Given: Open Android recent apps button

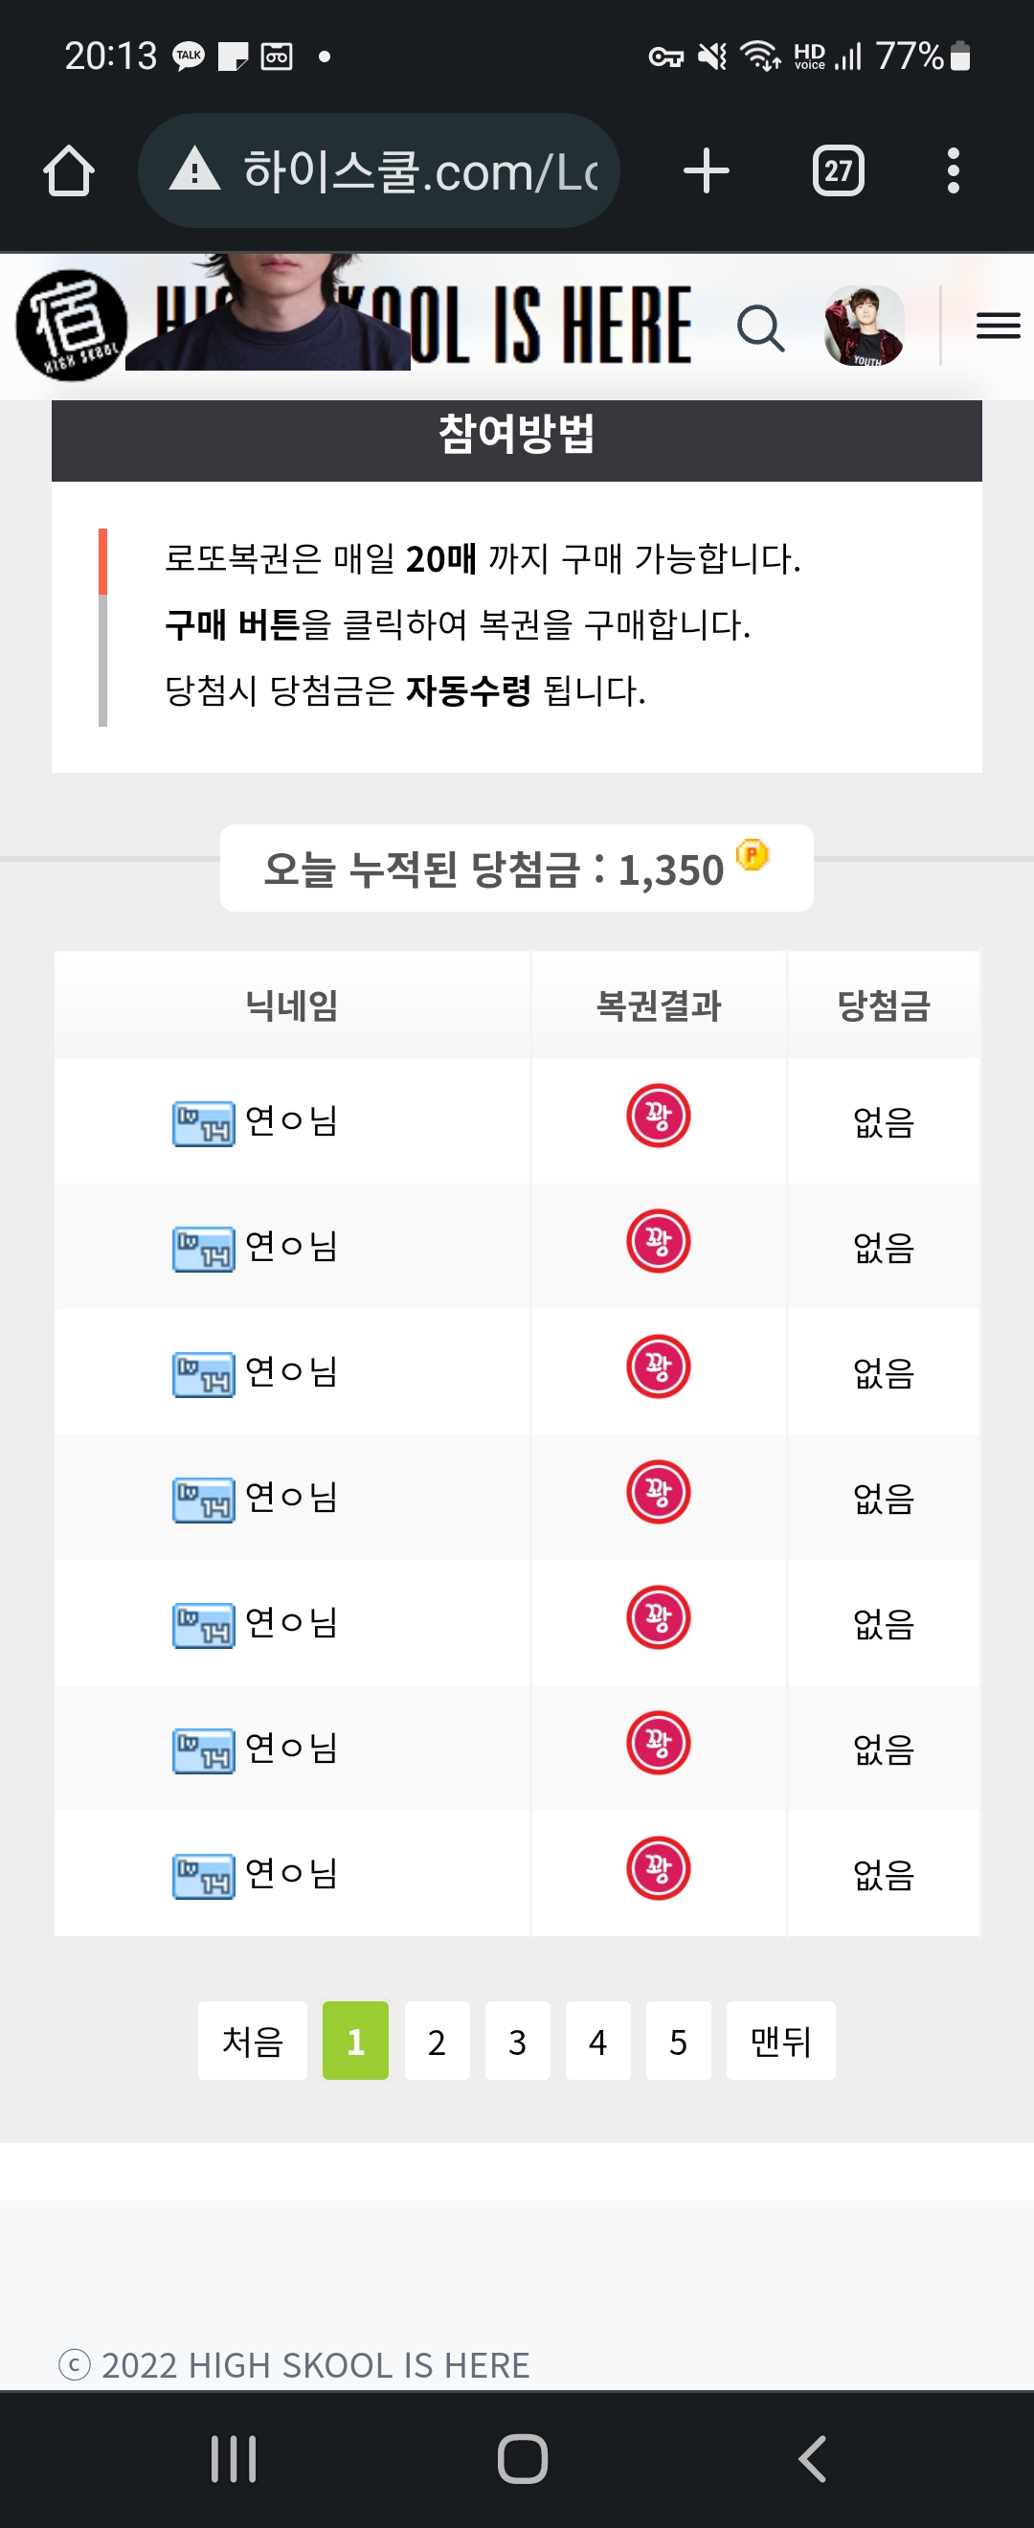Looking at the screenshot, I should 234,2459.
